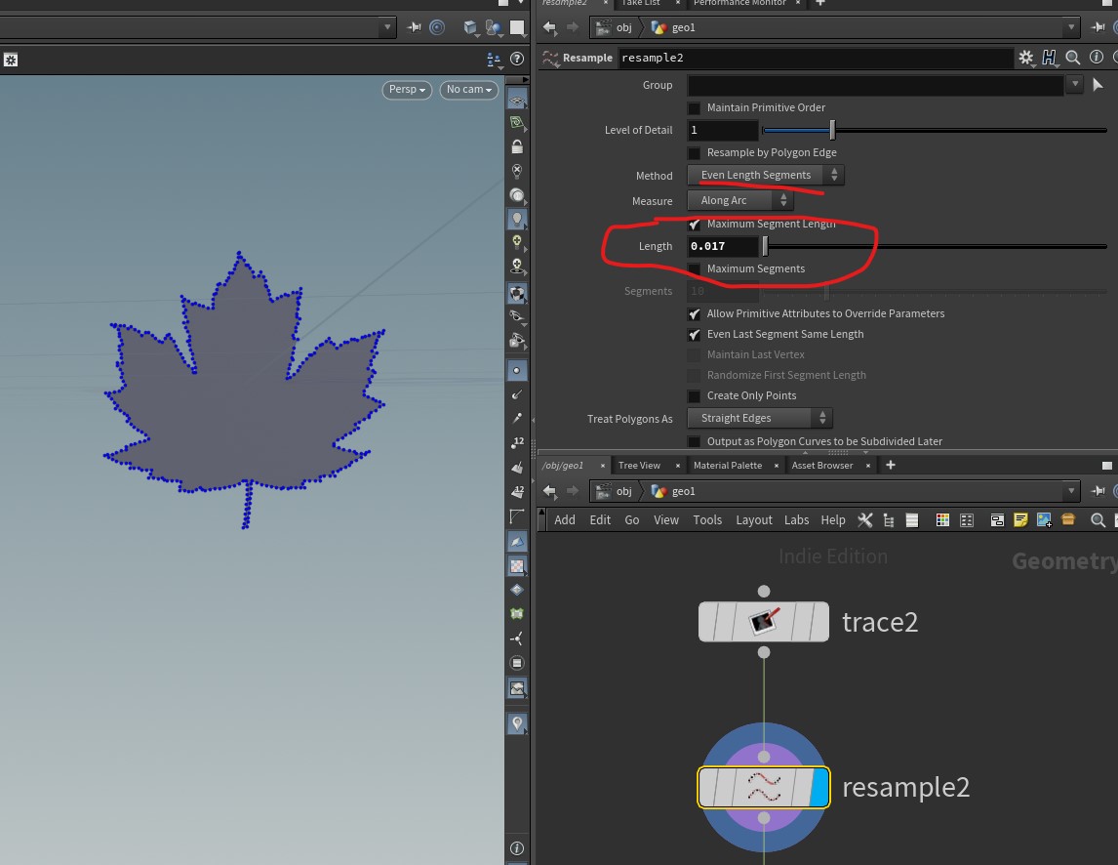Click the wrench tools icon in network toolbar

click(864, 520)
